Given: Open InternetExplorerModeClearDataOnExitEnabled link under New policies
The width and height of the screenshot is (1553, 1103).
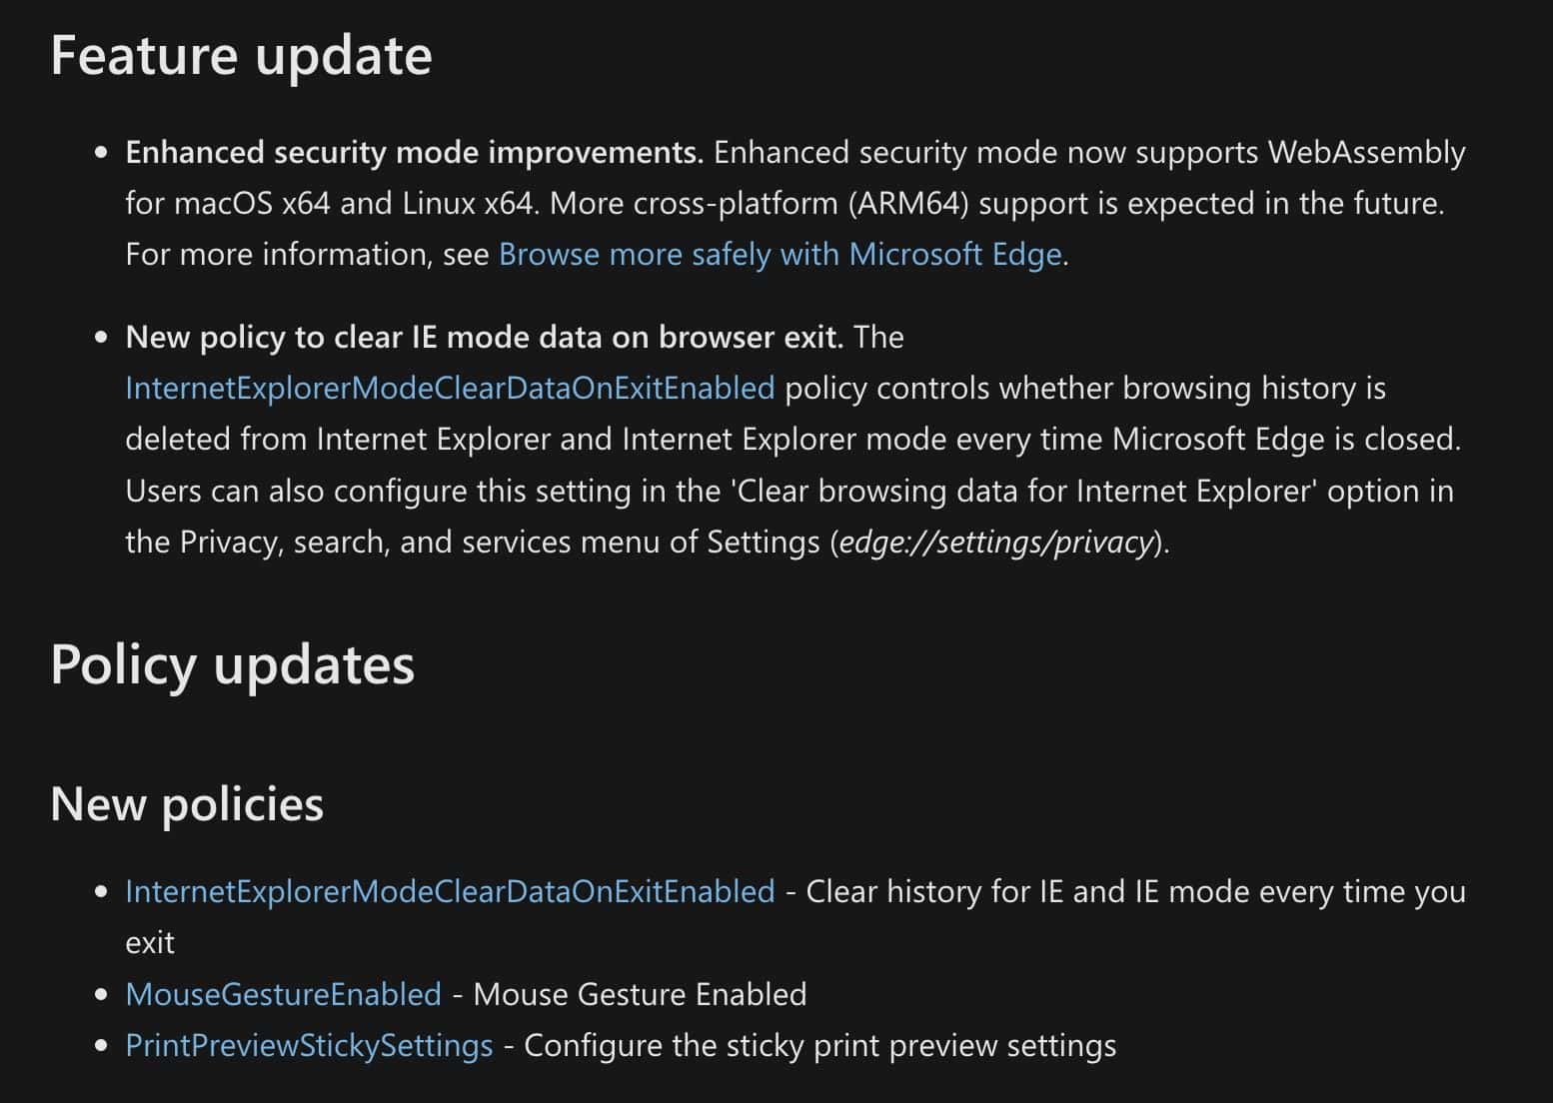Looking at the screenshot, I should pos(450,891).
